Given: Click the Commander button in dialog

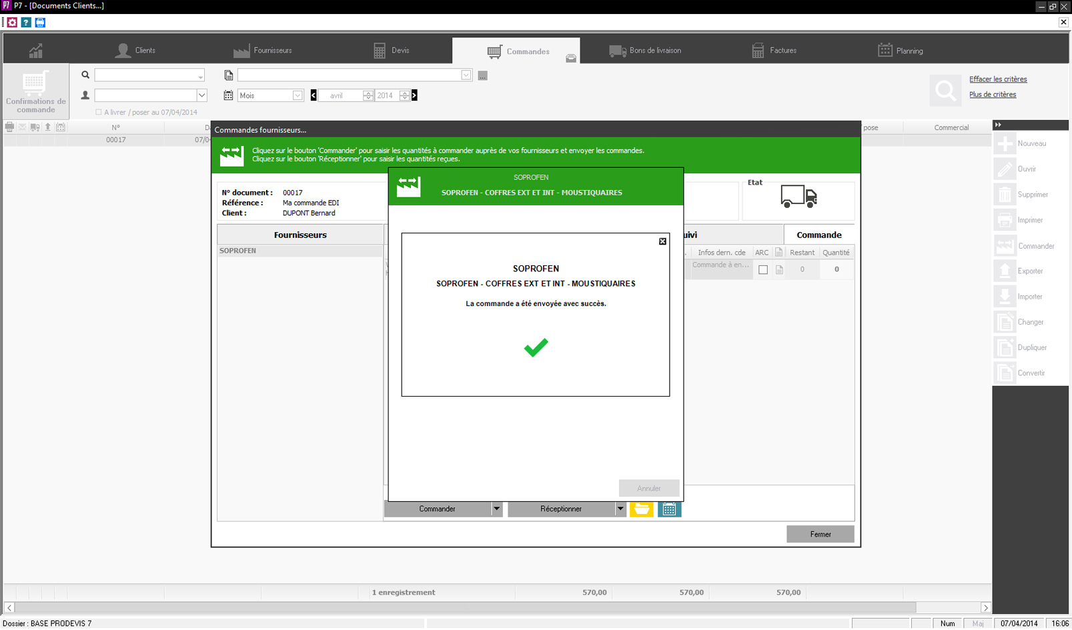Looking at the screenshot, I should tap(437, 509).
